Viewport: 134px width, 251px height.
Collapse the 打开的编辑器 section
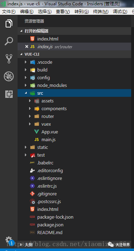coord(21,31)
